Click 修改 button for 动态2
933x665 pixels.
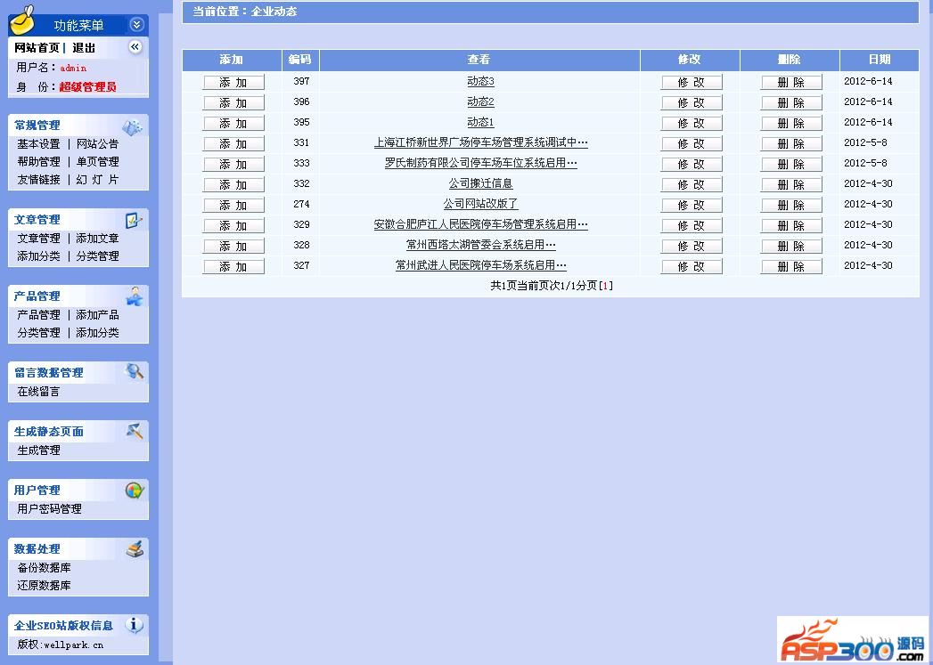692,102
